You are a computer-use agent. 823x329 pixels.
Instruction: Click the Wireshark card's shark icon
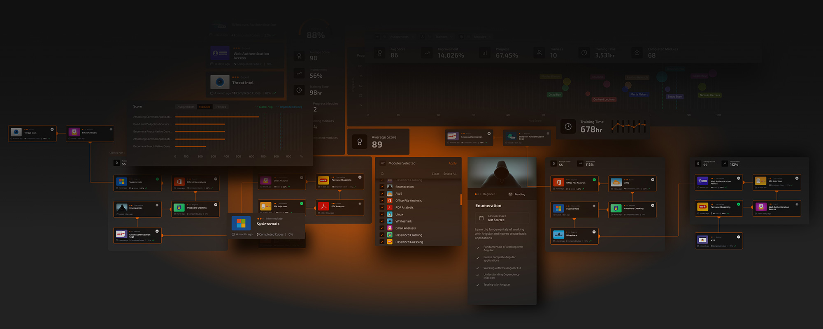558,235
